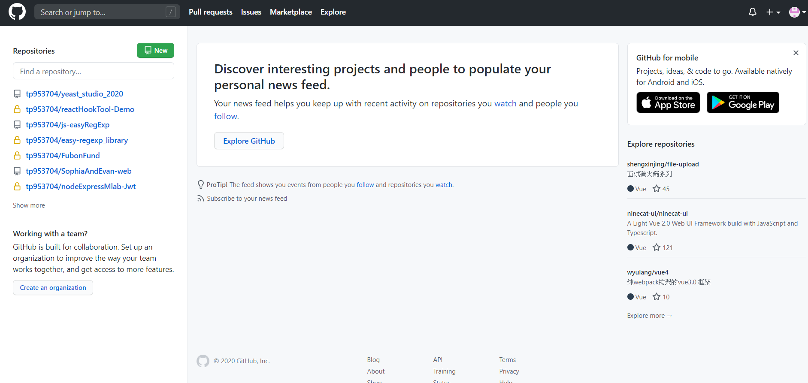Click the ProTip lightbulb icon
Image resolution: width=808 pixels, height=383 pixels.
tap(200, 184)
